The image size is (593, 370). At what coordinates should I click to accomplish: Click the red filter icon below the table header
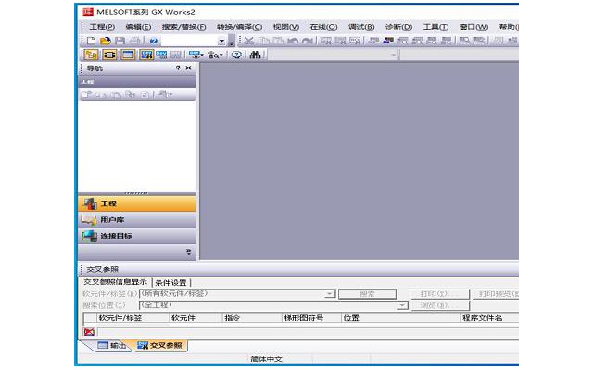point(90,332)
